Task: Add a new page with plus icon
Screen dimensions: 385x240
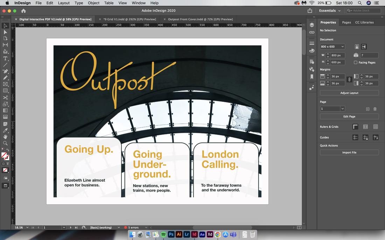Action: (367, 109)
